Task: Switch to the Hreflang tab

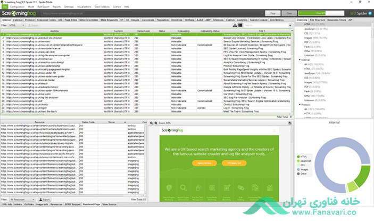Action: tap(189, 20)
